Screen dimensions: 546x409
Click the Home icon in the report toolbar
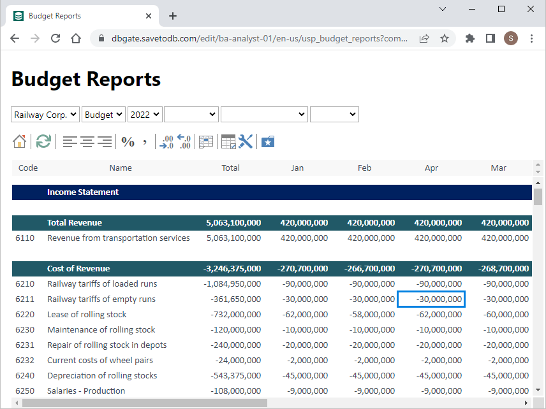click(20, 141)
